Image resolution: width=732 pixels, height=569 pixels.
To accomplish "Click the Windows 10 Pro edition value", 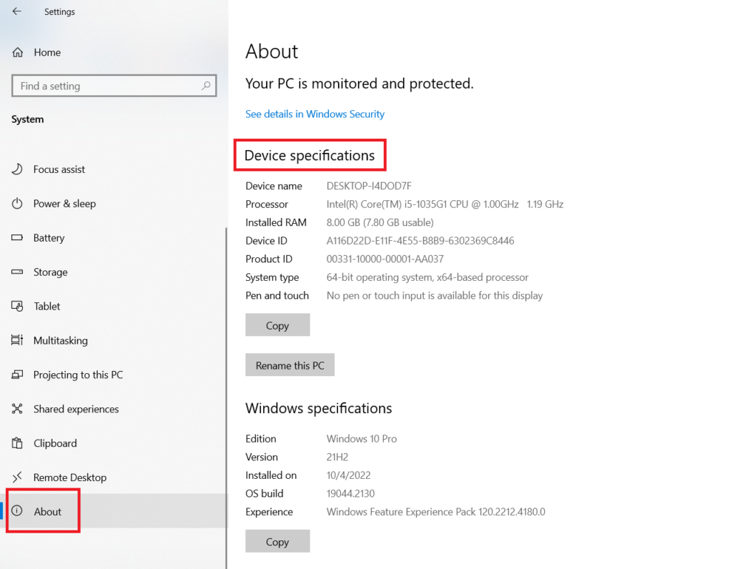I will coord(362,439).
